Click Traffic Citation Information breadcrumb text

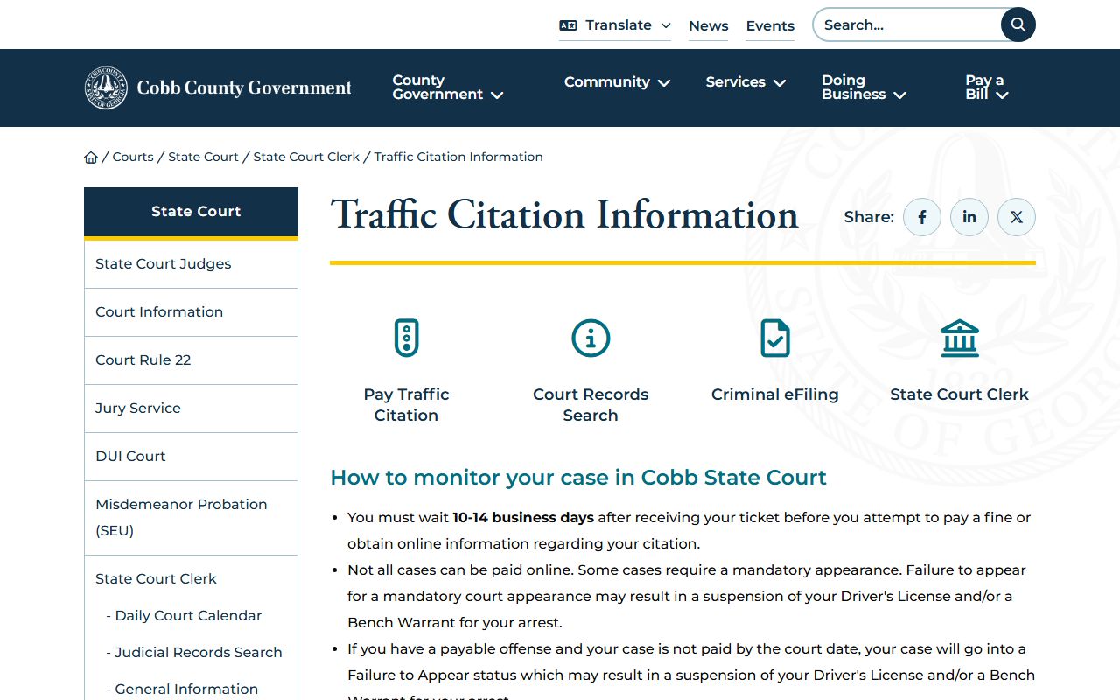point(458,157)
